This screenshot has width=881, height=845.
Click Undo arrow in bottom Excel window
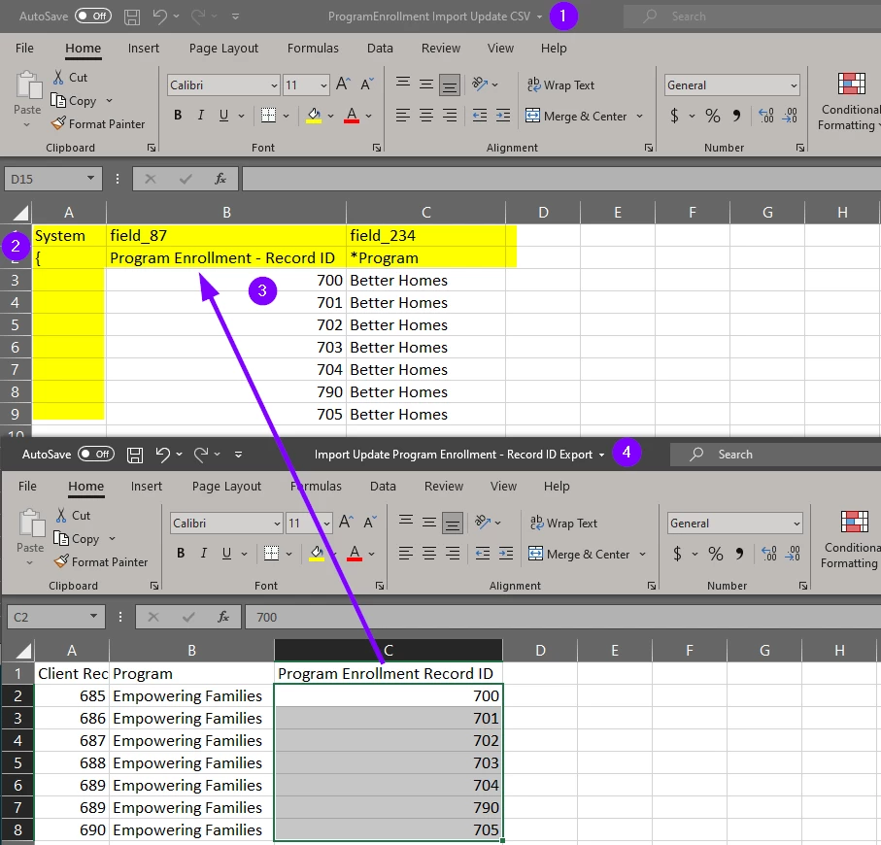tap(163, 455)
